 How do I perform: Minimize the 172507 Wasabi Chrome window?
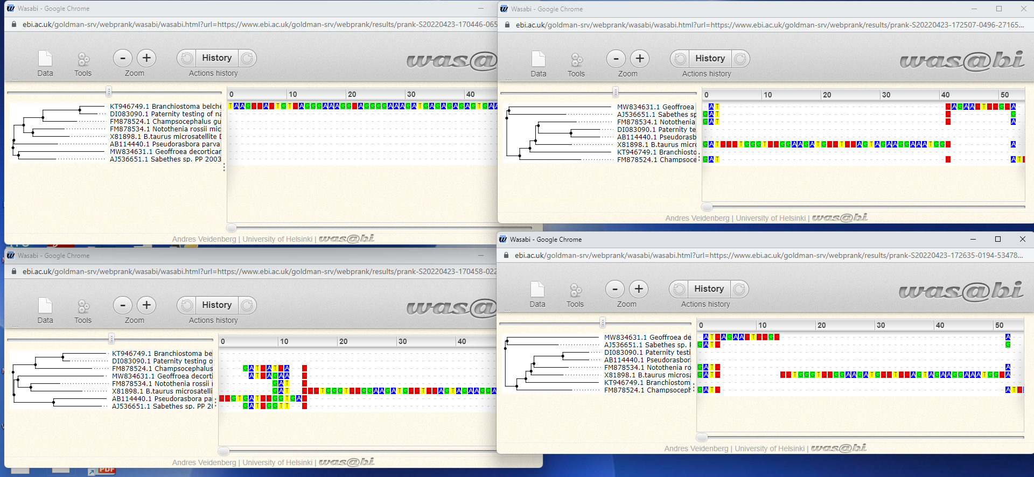point(974,9)
